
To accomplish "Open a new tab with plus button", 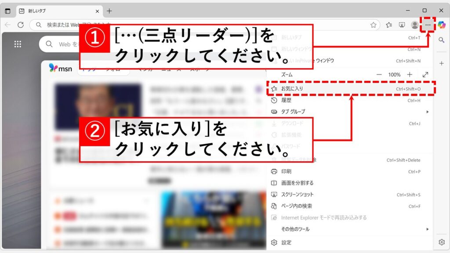I will [109, 11].
